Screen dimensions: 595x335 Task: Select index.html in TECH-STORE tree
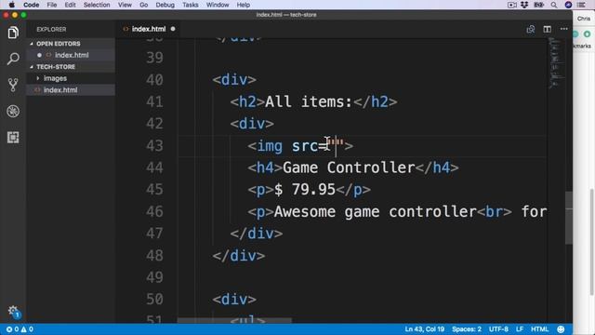[60, 90]
